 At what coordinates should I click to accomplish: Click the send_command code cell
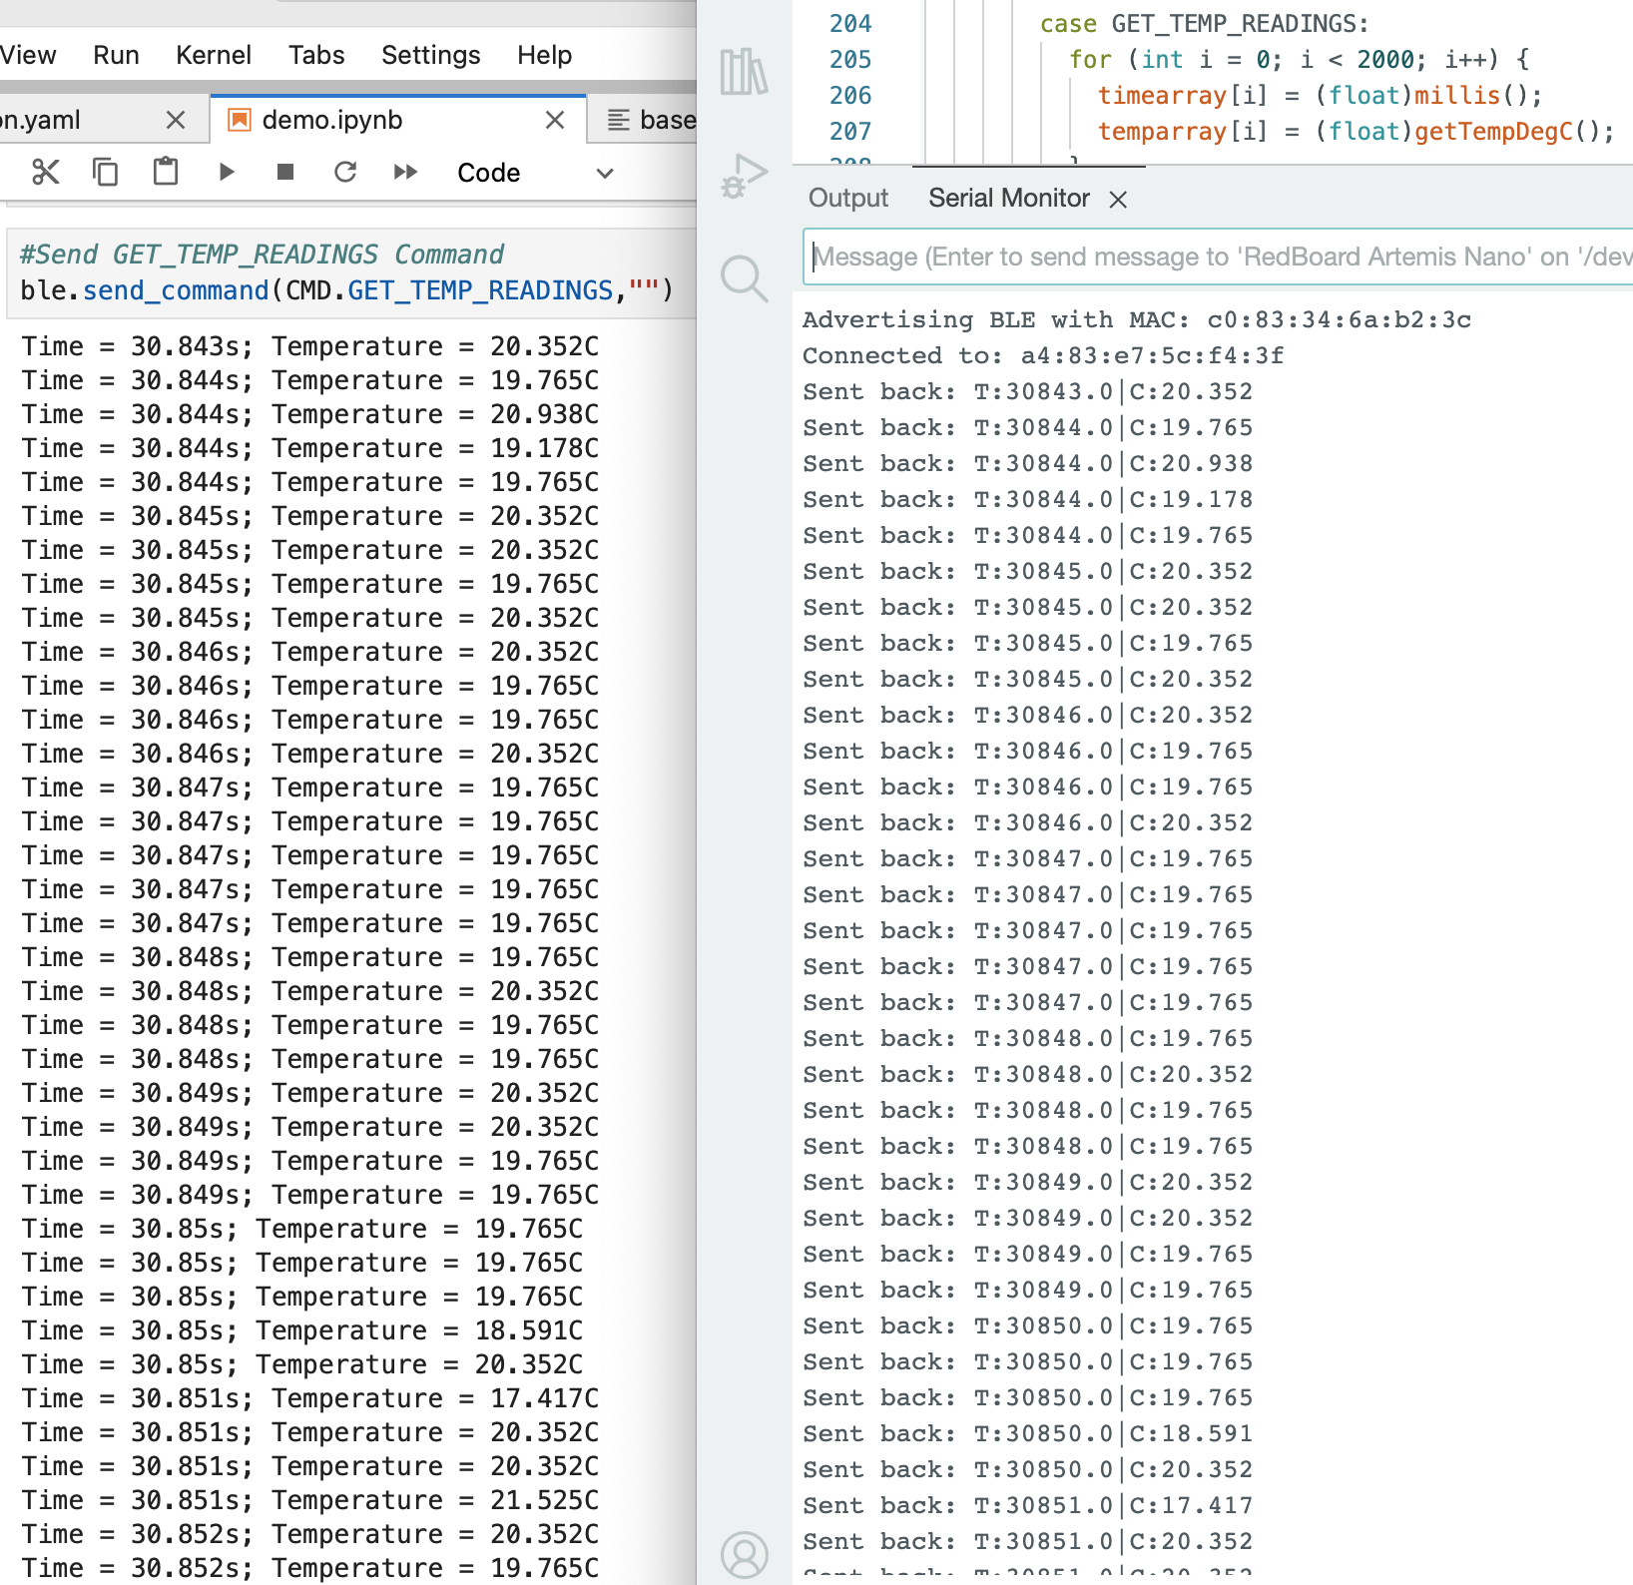point(349,273)
